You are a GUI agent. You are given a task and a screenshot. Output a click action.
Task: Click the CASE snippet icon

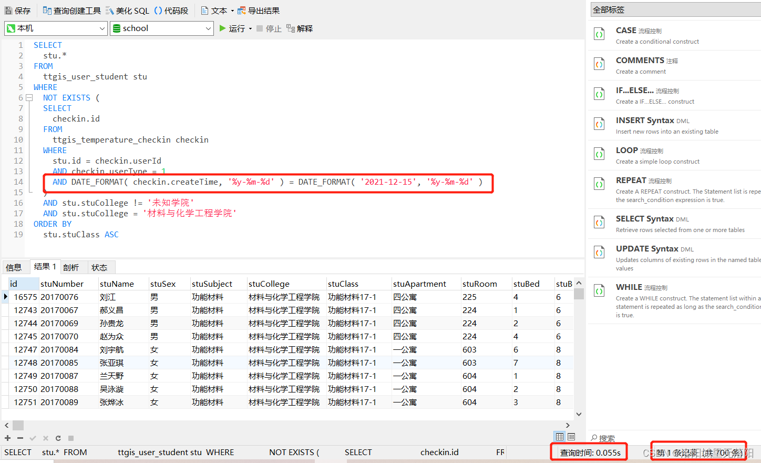(599, 34)
